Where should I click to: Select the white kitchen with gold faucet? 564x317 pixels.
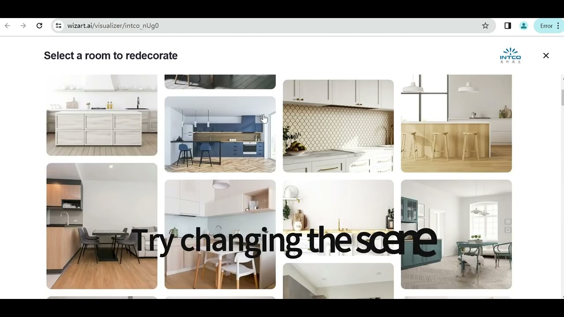(x=338, y=217)
